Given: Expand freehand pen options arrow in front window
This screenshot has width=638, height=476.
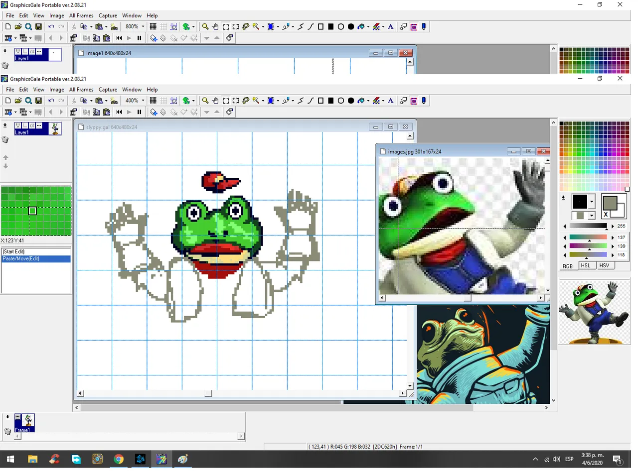Looking at the screenshot, I should (293, 101).
